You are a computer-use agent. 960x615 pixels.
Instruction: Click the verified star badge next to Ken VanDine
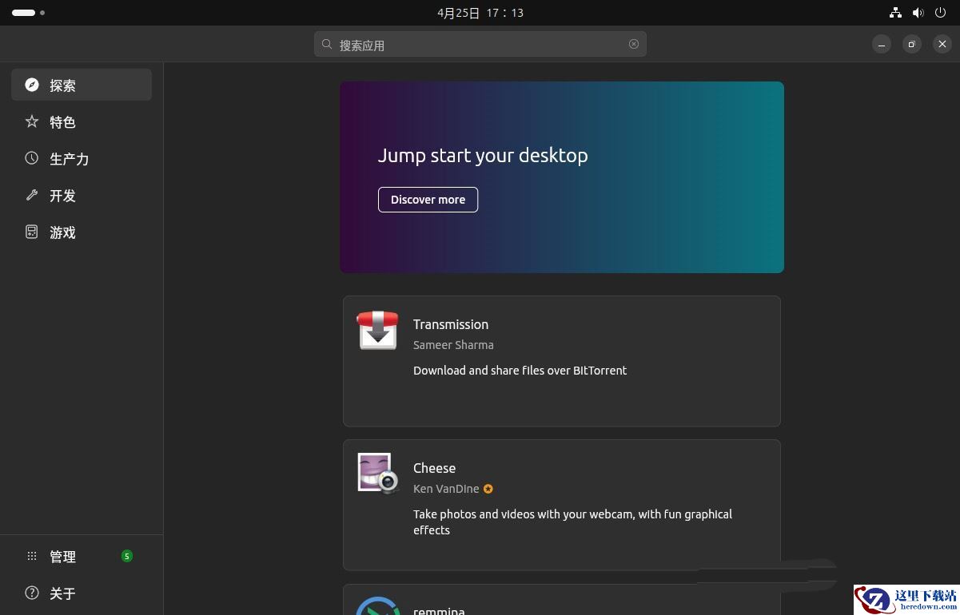tap(488, 489)
